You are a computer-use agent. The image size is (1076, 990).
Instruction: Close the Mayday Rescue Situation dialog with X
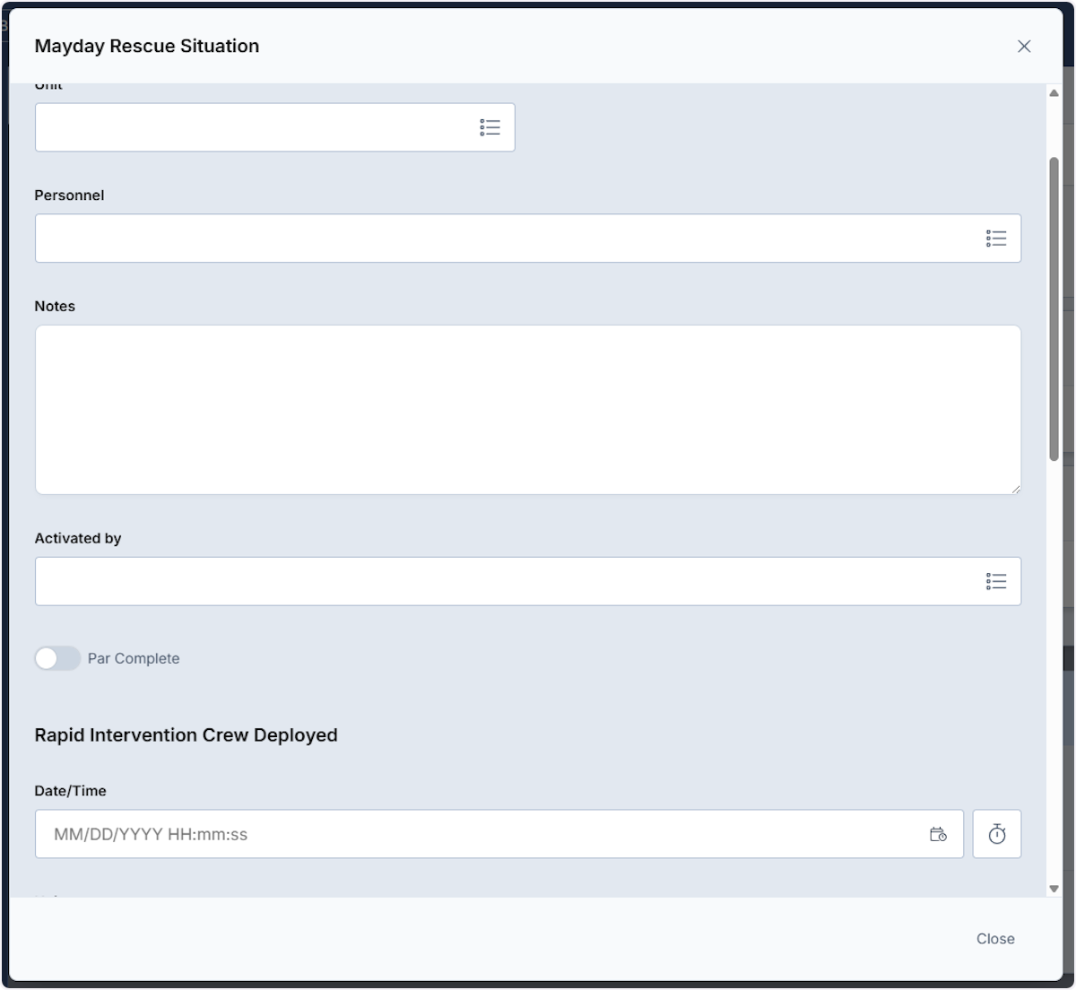1024,47
